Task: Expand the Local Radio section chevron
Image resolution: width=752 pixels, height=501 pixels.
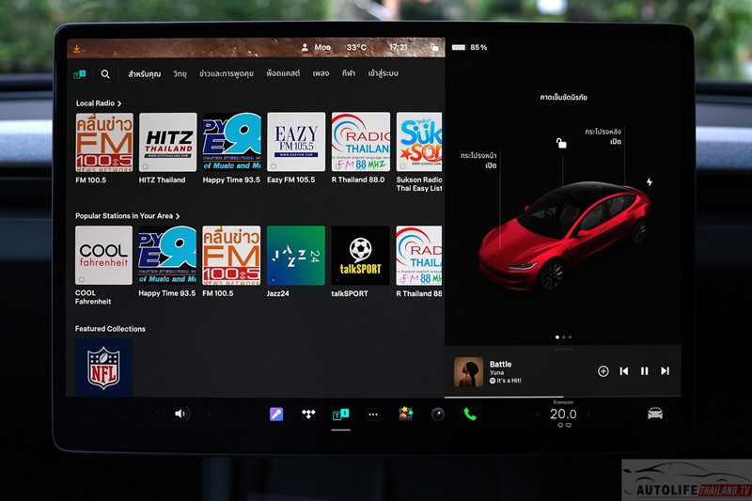Action: click(119, 103)
